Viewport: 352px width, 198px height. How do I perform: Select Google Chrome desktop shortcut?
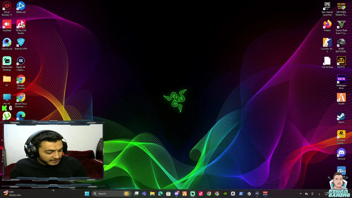tap(21, 82)
